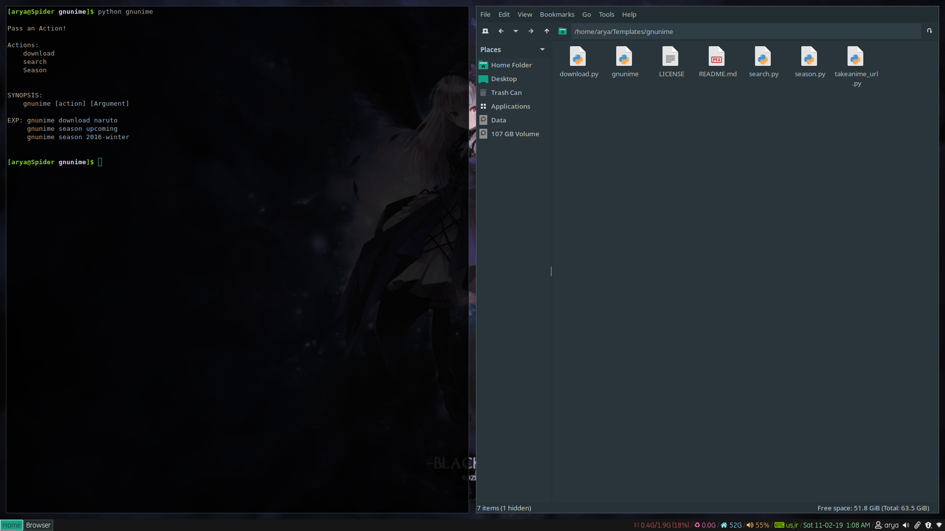The width and height of the screenshot is (945, 531).
Task: Open the back-history dropdown arrow
Action: (x=515, y=31)
